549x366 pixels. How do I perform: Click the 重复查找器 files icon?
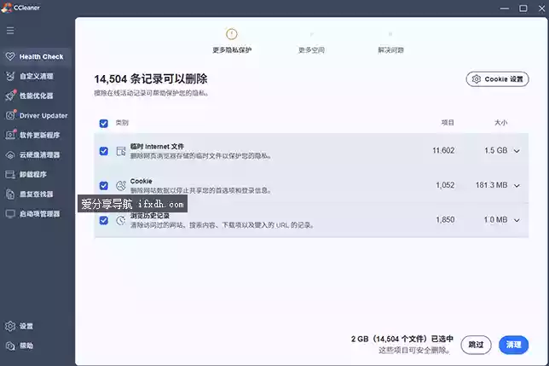pos(10,194)
